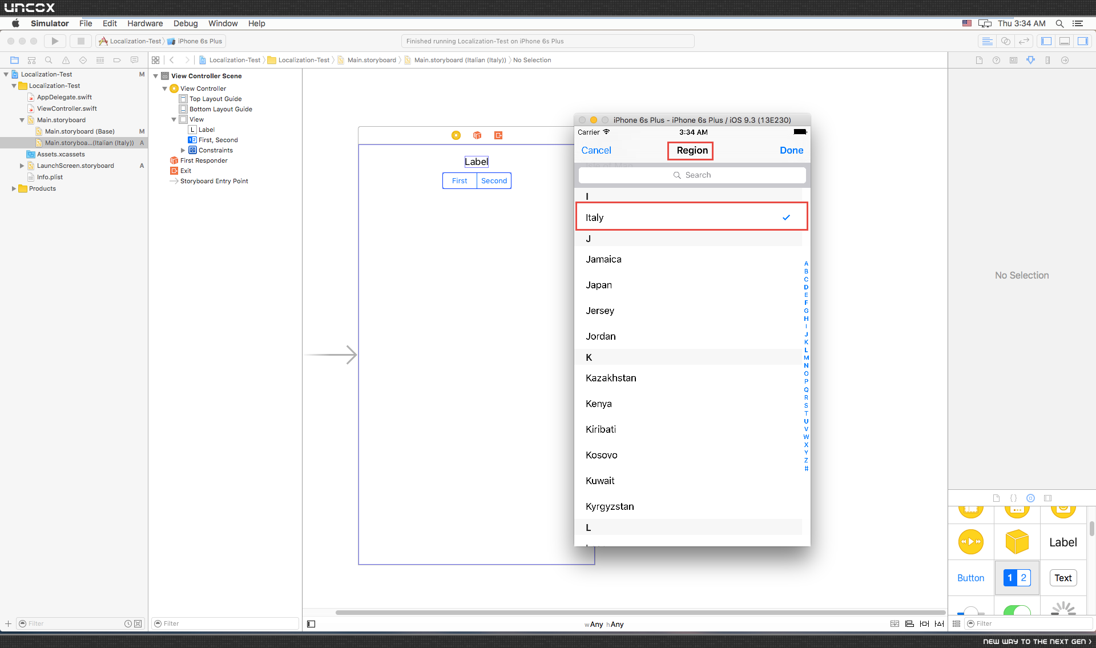Toggle the Debug area visibility

click(x=1065, y=41)
